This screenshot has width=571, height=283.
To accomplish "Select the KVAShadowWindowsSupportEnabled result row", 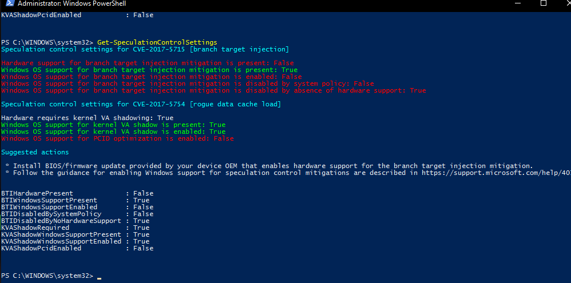I will point(76,241).
